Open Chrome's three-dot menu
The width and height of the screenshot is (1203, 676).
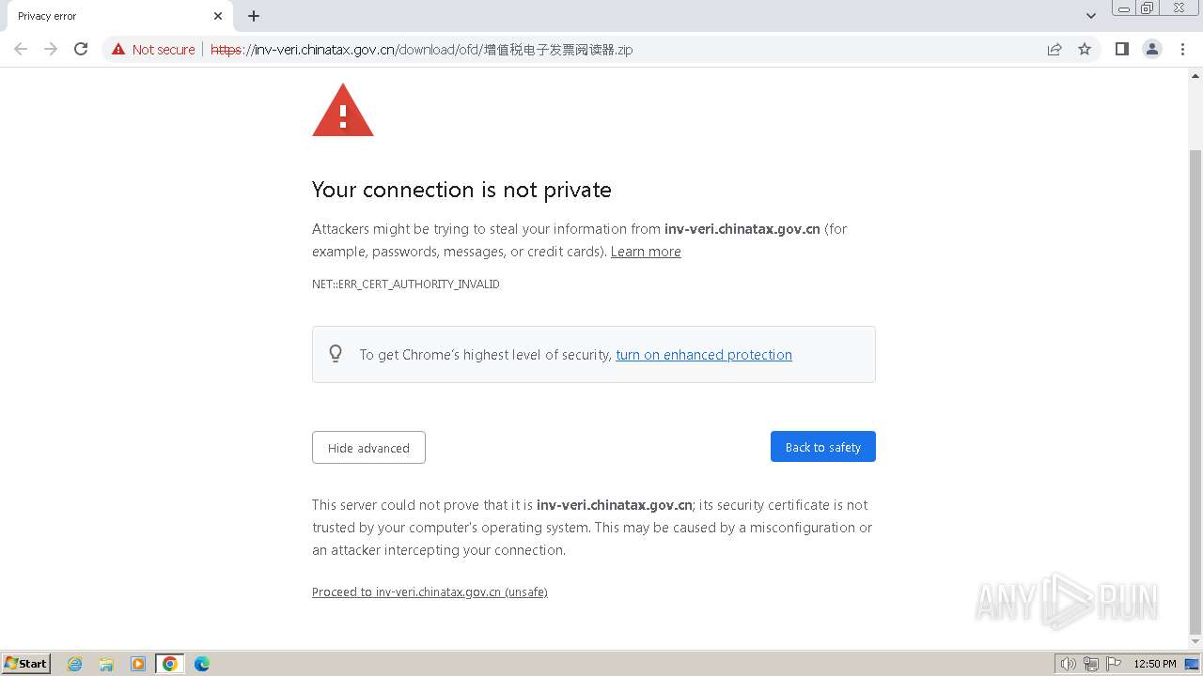tap(1182, 49)
